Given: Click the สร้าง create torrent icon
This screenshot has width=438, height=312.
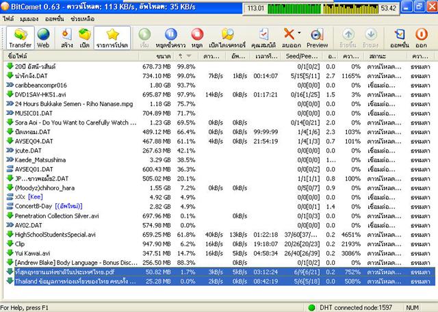Looking at the screenshot, I should 66,37.
